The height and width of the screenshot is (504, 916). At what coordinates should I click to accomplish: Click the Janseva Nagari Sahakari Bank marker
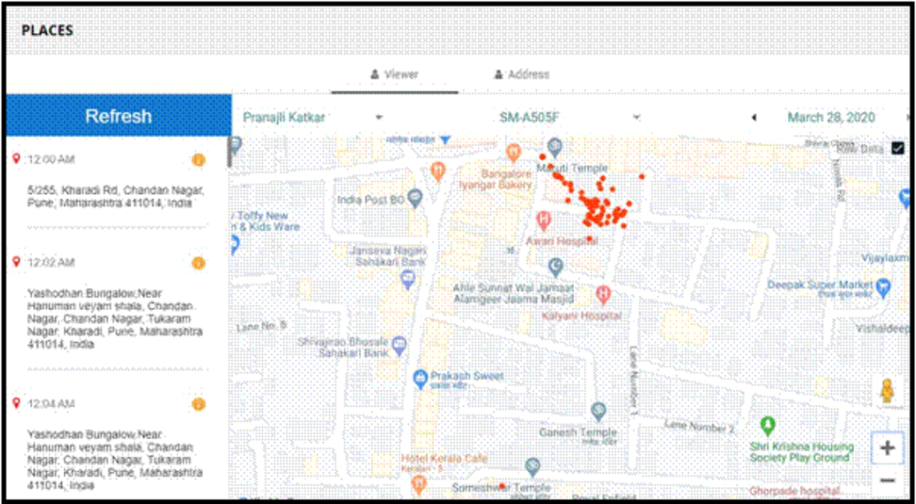(408, 280)
